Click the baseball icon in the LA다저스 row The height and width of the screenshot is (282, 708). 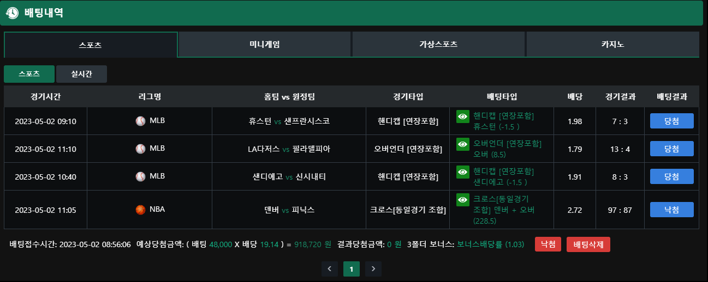pos(141,149)
